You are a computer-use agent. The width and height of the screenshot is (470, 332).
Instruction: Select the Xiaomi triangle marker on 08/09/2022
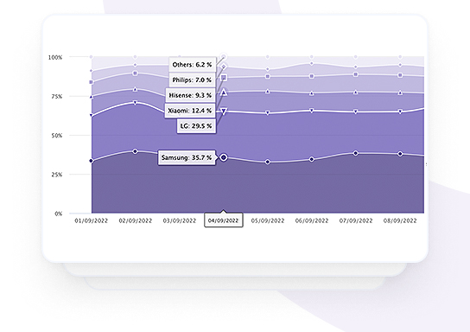coord(400,93)
